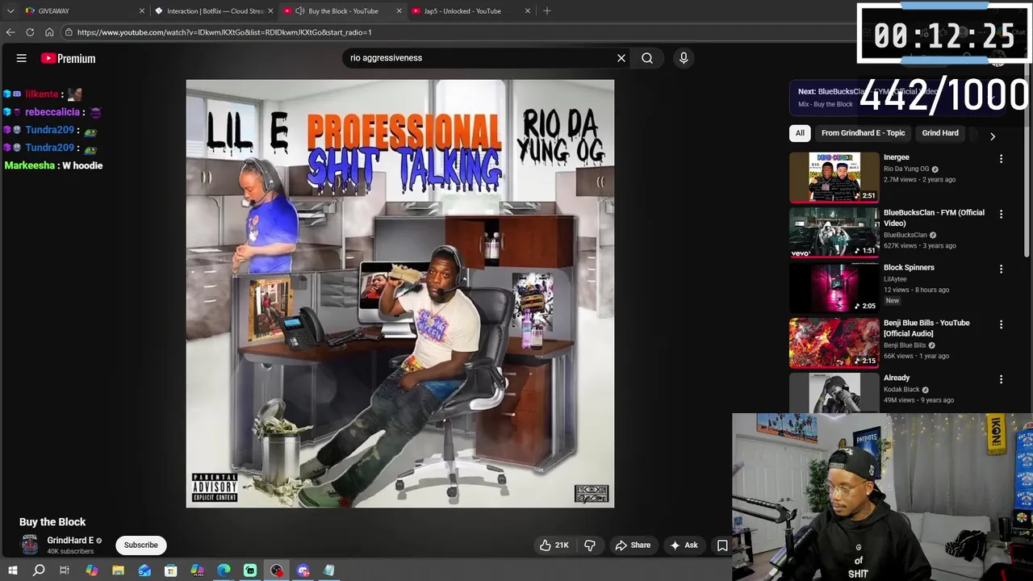Image resolution: width=1033 pixels, height=581 pixels.
Task: Share the Buy the Block video
Action: pyautogui.click(x=633, y=545)
